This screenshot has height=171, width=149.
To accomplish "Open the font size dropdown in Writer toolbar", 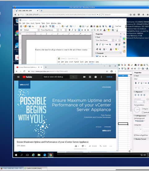I will click(66, 30).
